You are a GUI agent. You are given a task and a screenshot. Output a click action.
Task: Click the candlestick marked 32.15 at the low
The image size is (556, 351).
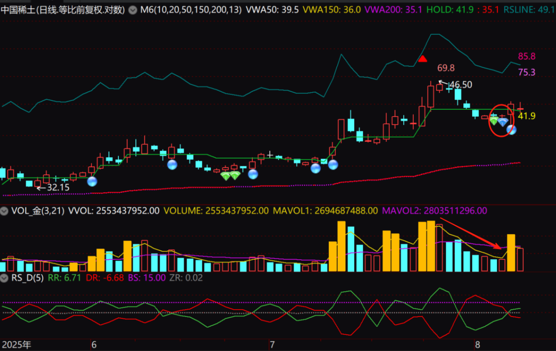(38, 183)
